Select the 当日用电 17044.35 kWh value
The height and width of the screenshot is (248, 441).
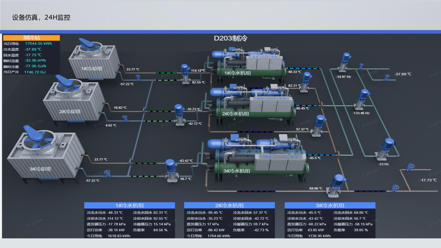coord(38,44)
